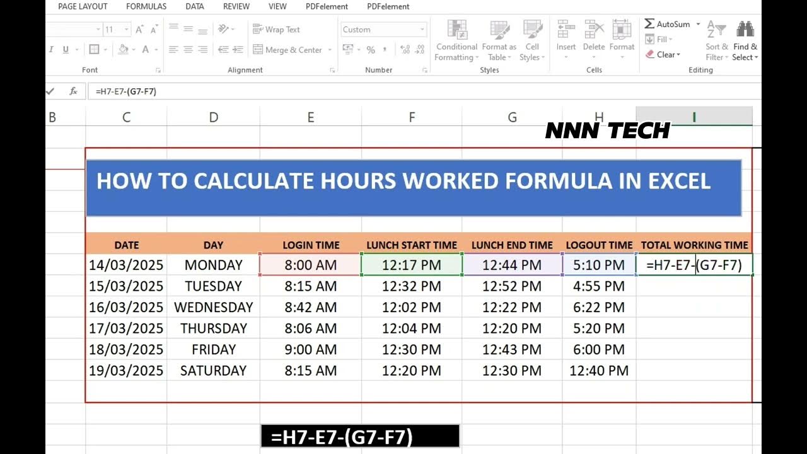Image resolution: width=807 pixels, height=454 pixels.
Task: Open Alignment dialog launcher
Action: coord(332,71)
